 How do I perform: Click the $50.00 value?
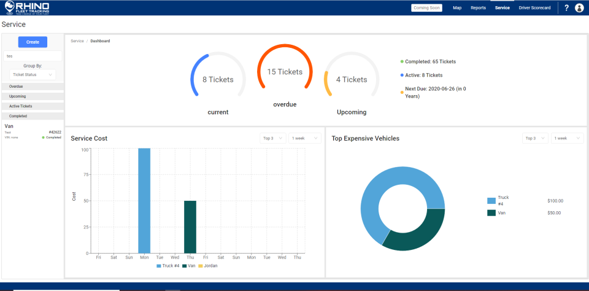pos(554,213)
